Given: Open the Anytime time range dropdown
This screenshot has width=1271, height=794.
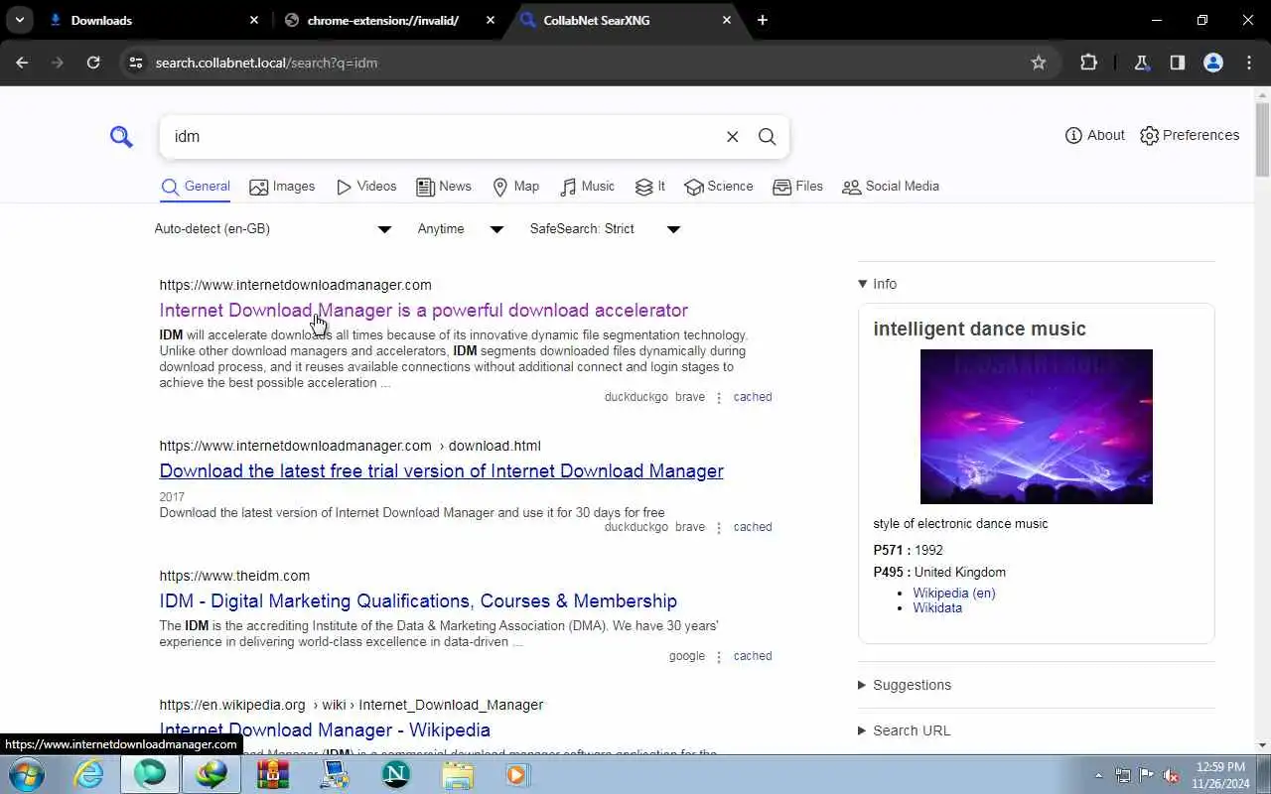Looking at the screenshot, I should [461, 229].
